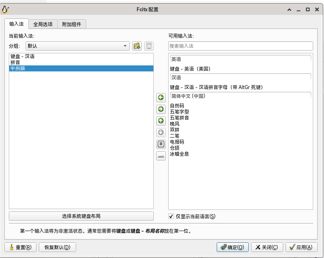The image size is (324, 258).
Task: Click the 恢复默认 button
Action: (57, 247)
